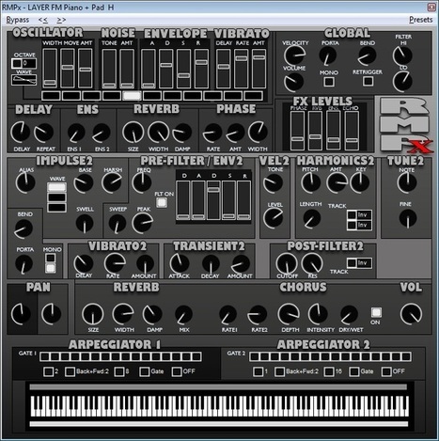Click the Pre-Filter Peak knob
The image size is (439, 441).
[143, 223]
